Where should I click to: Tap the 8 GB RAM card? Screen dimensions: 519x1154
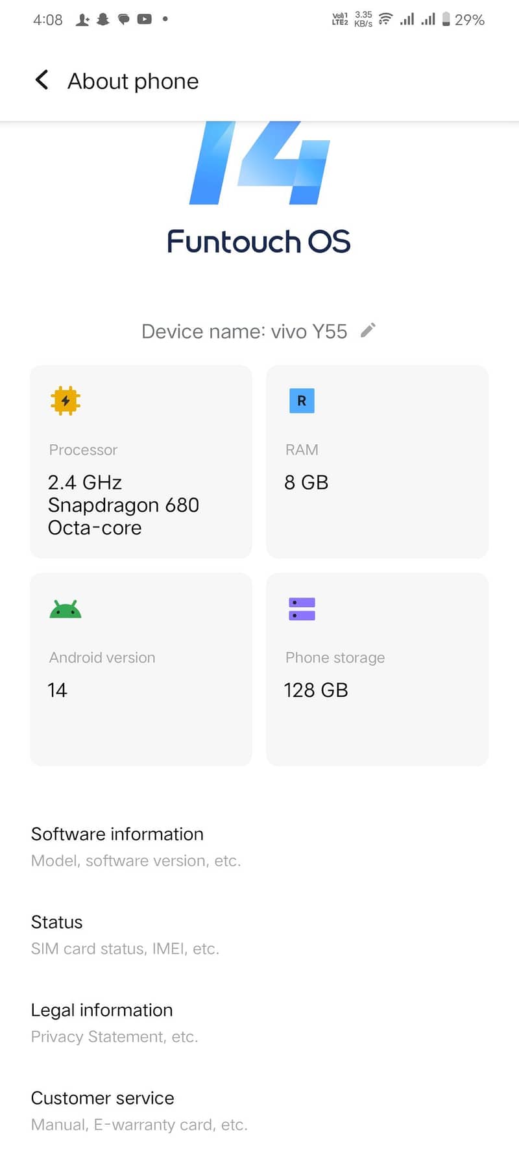click(x=377, y=462)
